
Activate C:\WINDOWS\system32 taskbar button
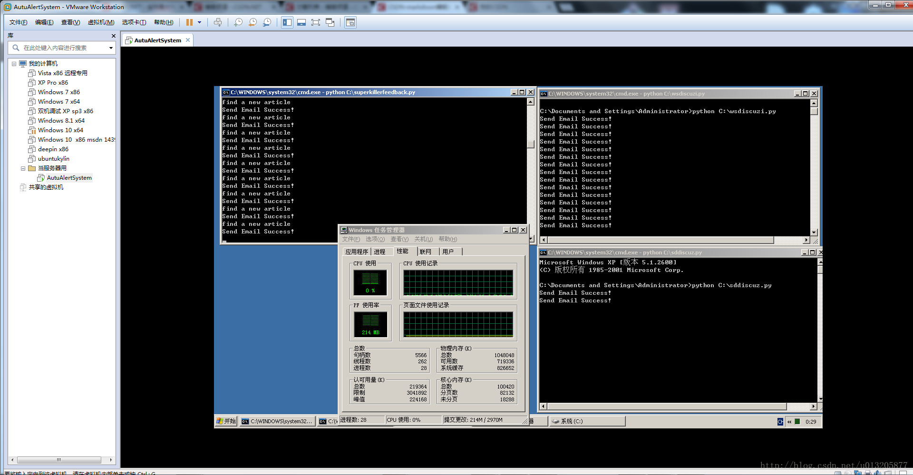277,421
